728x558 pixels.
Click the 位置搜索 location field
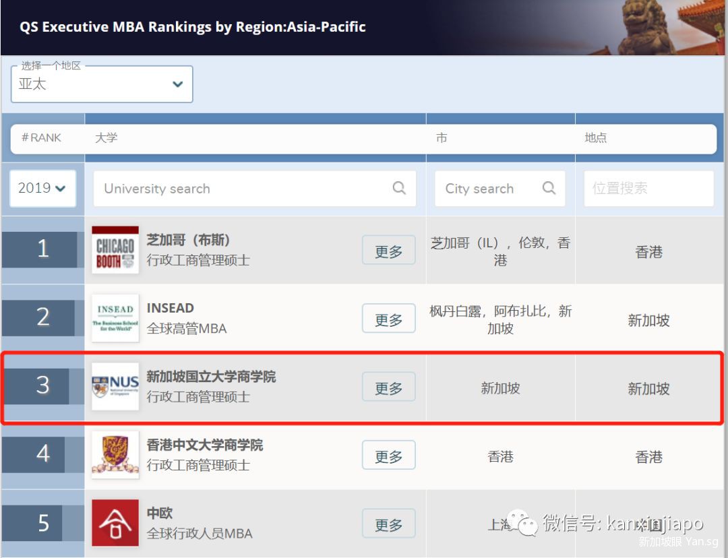[648, 189]
